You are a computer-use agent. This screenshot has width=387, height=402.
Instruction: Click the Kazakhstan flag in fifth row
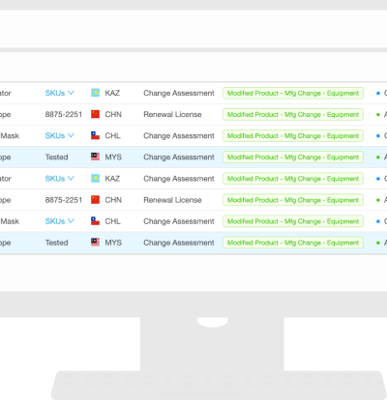[95, 178]
